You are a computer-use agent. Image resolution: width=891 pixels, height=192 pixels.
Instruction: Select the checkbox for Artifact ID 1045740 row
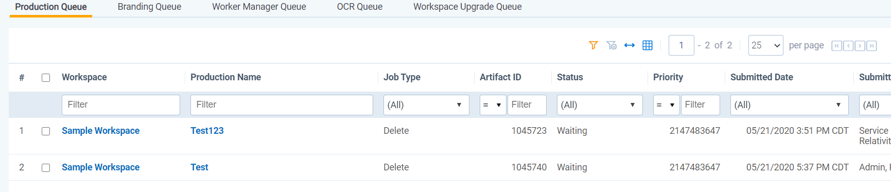[46, 168]
